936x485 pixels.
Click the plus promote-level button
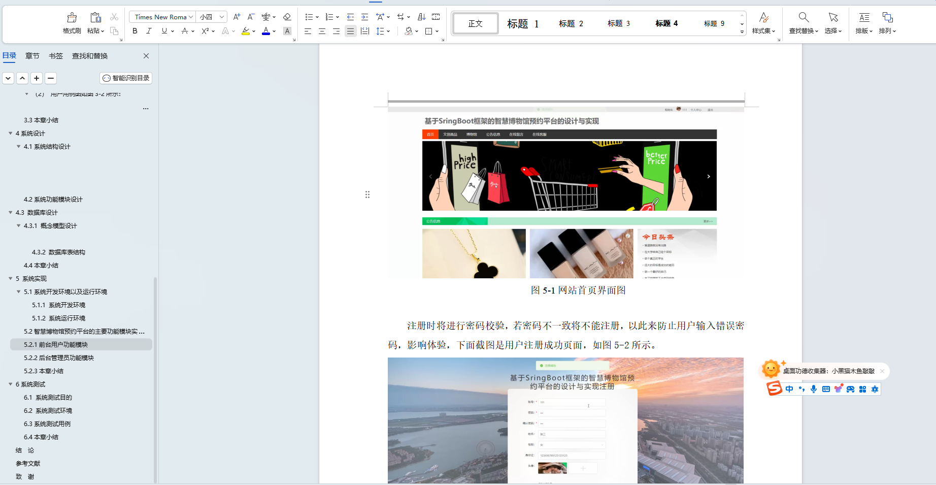coord(37,78)
